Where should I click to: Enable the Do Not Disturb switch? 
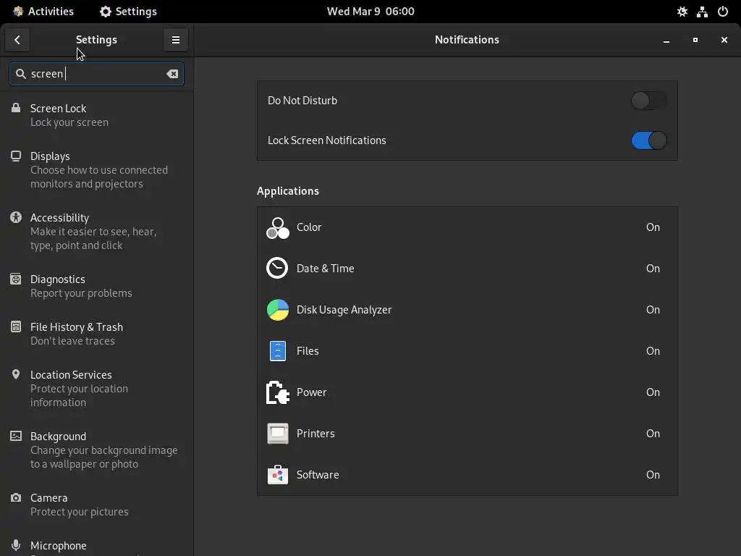(x=648, y=101)
